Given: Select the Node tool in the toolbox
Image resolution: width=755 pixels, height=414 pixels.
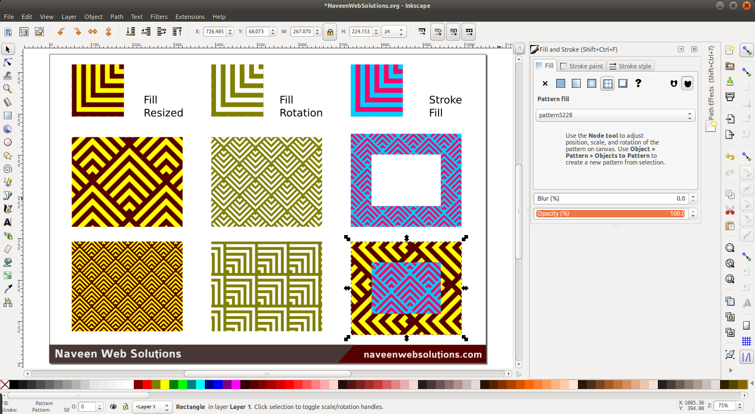Looking at the screenshot, I should coord(8,62).
